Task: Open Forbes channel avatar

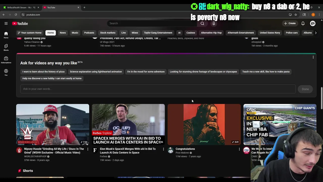Action: point(95,150)
